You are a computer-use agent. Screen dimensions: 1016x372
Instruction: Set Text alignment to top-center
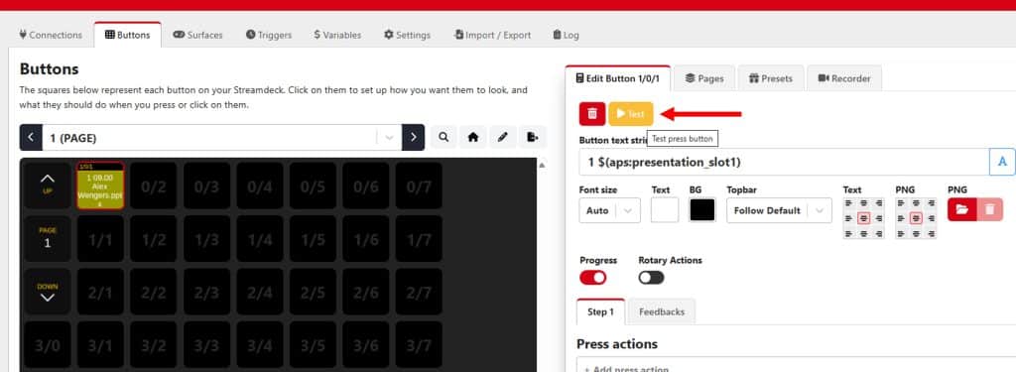(864, 202)
